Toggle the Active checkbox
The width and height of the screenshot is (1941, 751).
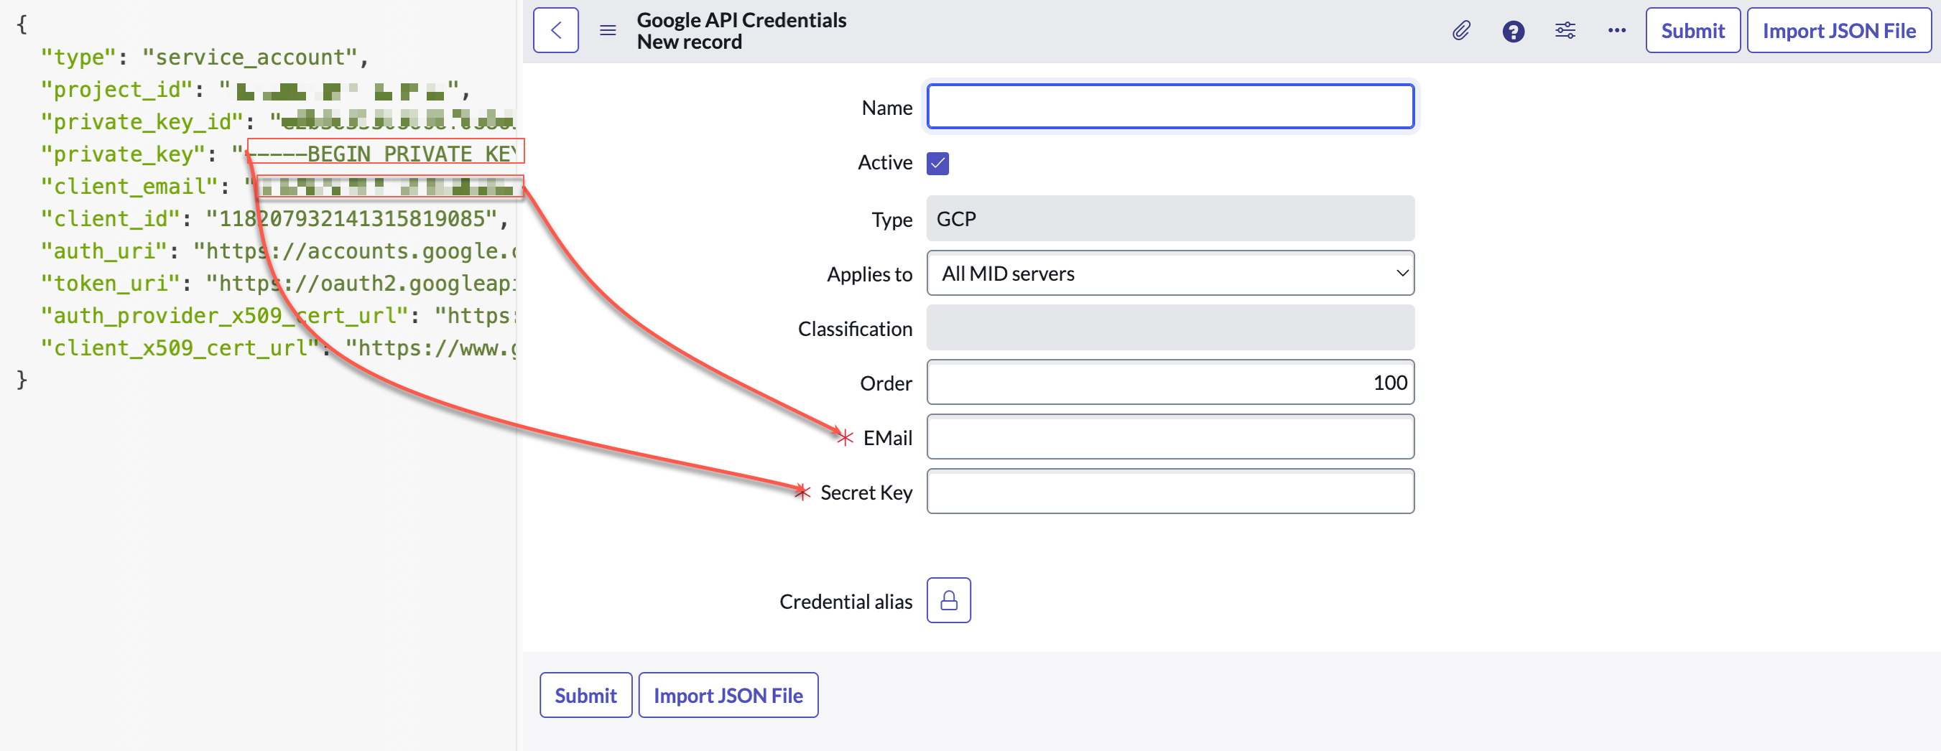[x=937, y=163]
